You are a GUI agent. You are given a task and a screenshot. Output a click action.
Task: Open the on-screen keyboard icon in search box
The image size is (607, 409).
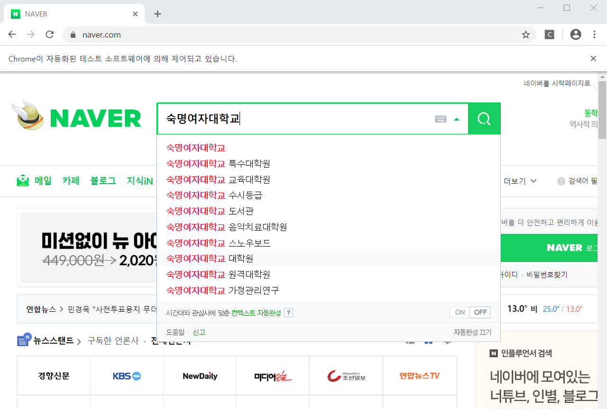pyautogui.click(x=441, y=119)
